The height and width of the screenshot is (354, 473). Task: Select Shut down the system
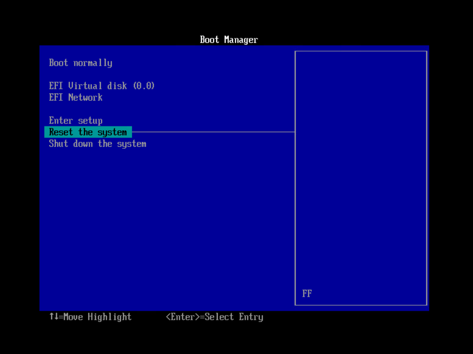97,143
